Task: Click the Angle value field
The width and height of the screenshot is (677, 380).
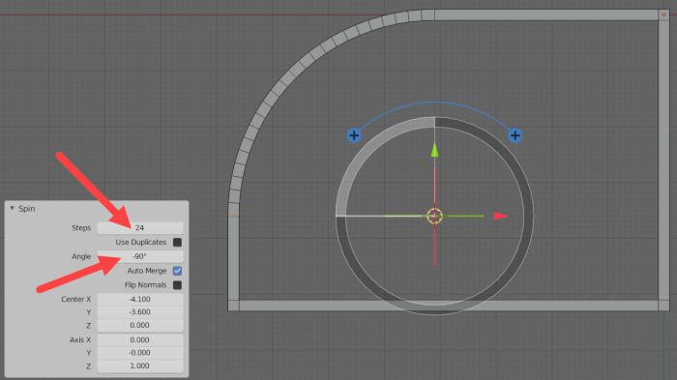Action: click(140, 256)
